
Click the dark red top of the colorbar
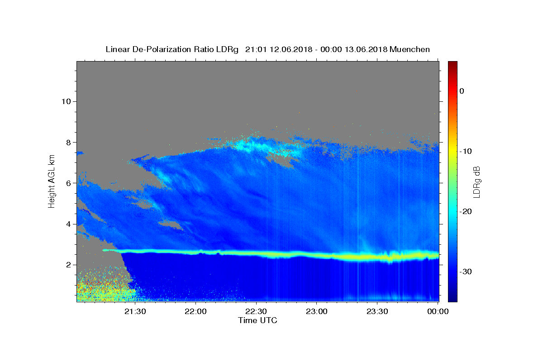(452, 64)
